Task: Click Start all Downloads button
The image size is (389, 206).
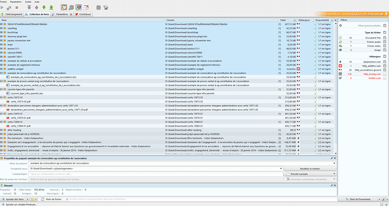Action: click(358, 199)
